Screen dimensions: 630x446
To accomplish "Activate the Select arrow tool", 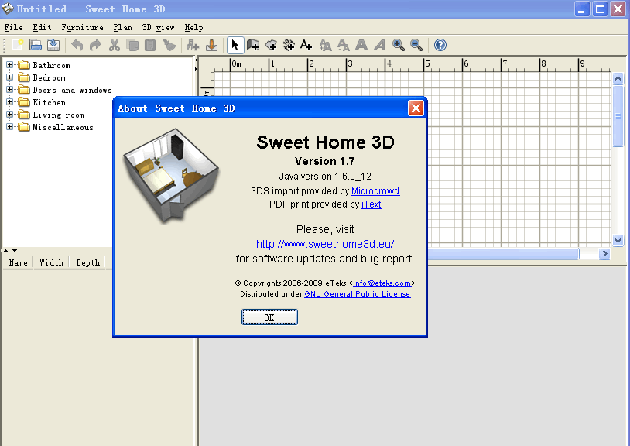I will (x=235, y=45).
